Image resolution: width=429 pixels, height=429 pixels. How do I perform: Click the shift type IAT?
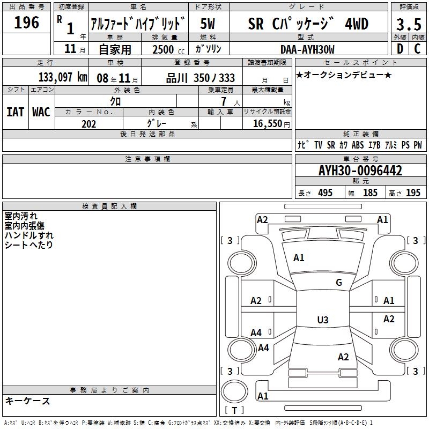(x=16, y=112)
